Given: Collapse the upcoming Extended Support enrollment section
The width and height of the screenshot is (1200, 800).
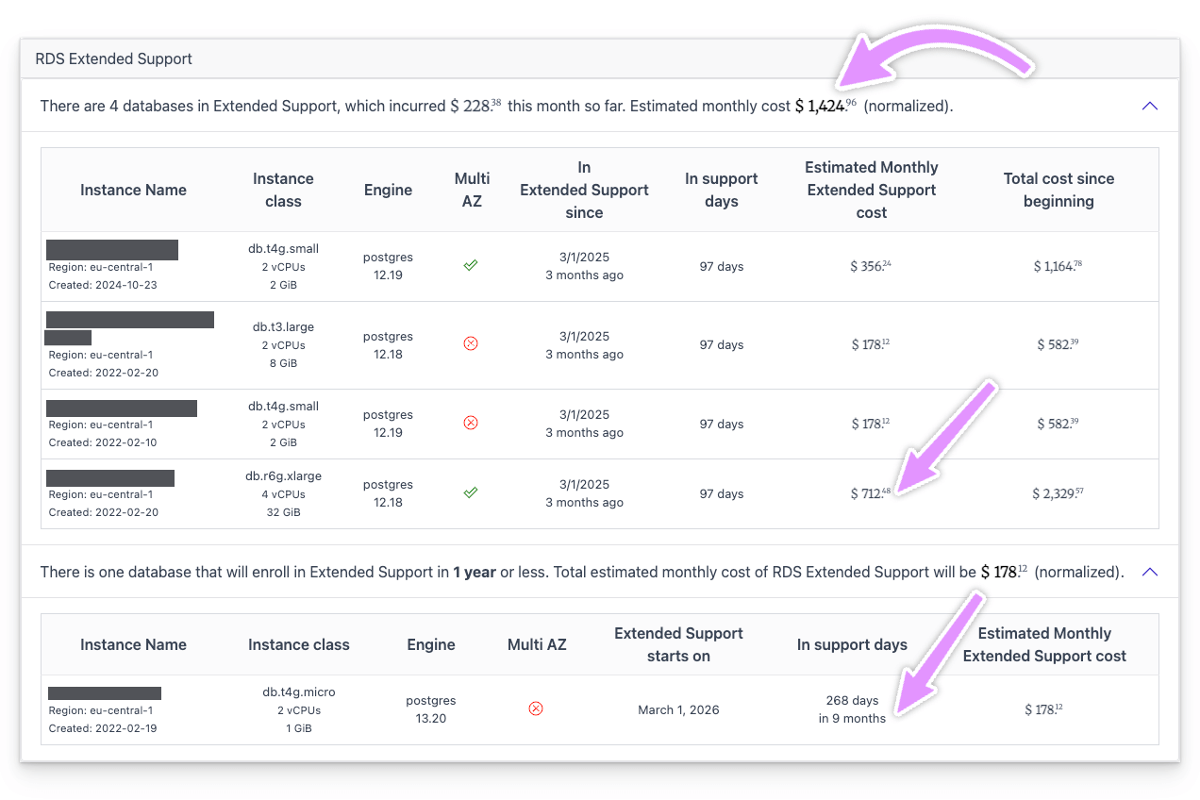Looking at the screenshot, I should click(1149, 572).
